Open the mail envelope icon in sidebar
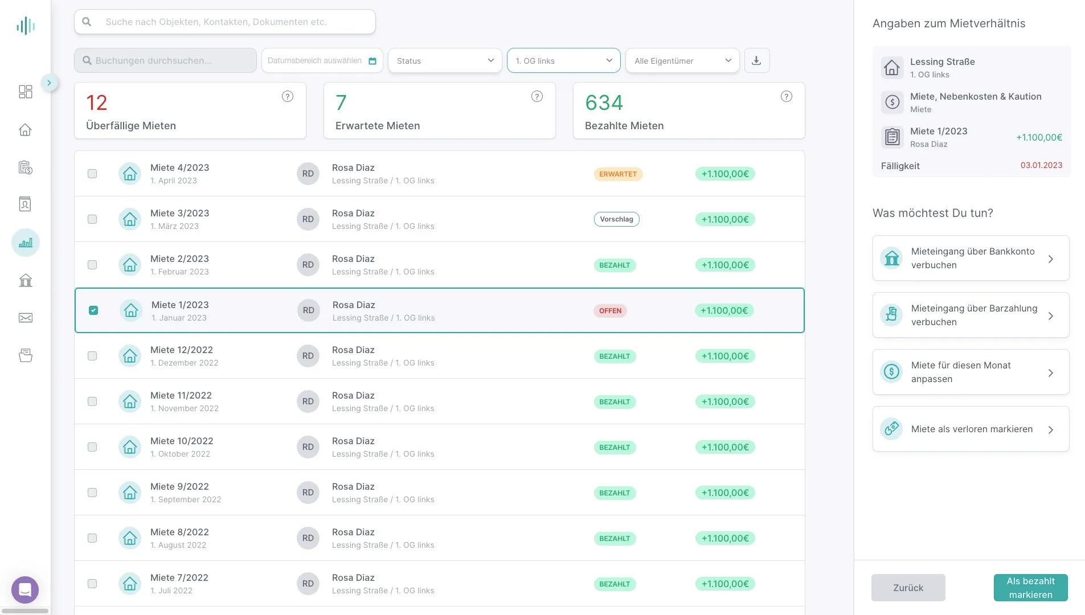This screenshot has height=615, width=1085. tap(26, 318)
